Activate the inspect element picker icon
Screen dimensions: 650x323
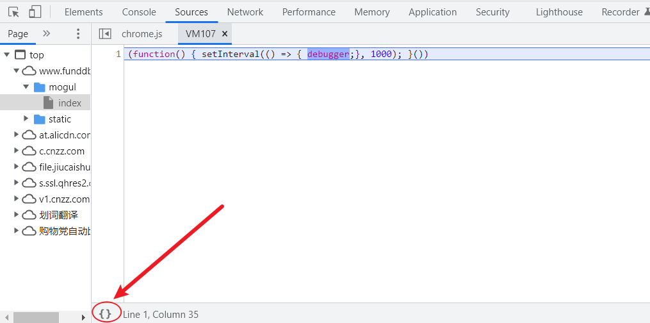click(13, 12)
